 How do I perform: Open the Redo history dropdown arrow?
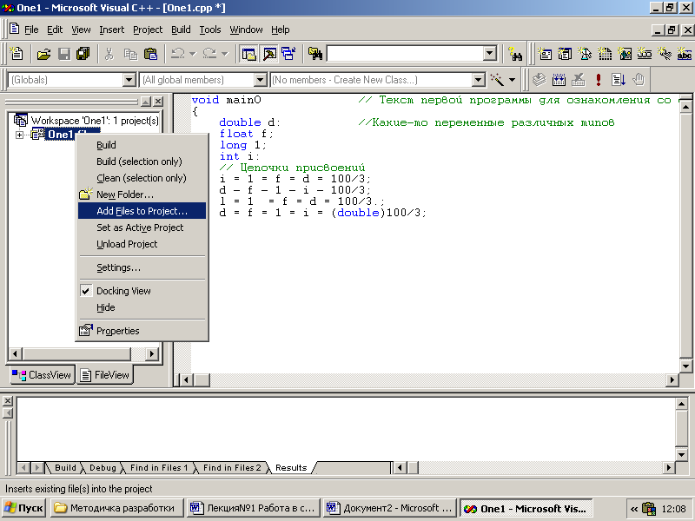point(225,54)
